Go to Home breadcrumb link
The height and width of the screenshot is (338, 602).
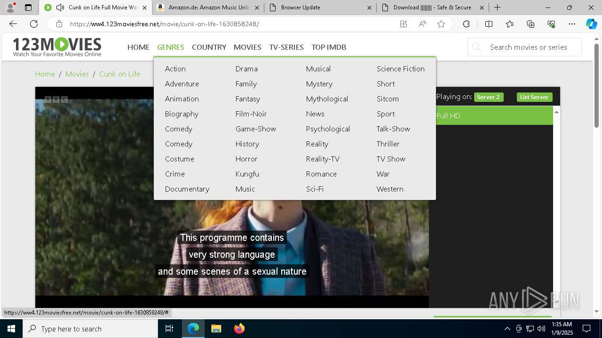[x=45, y=74]
